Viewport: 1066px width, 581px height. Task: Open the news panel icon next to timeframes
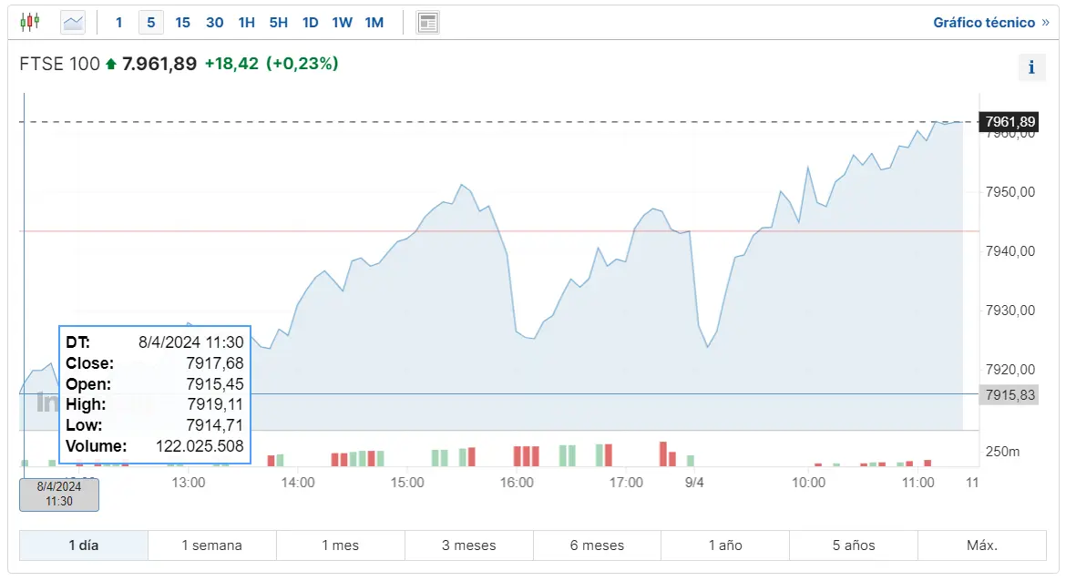tap(427, 22)
